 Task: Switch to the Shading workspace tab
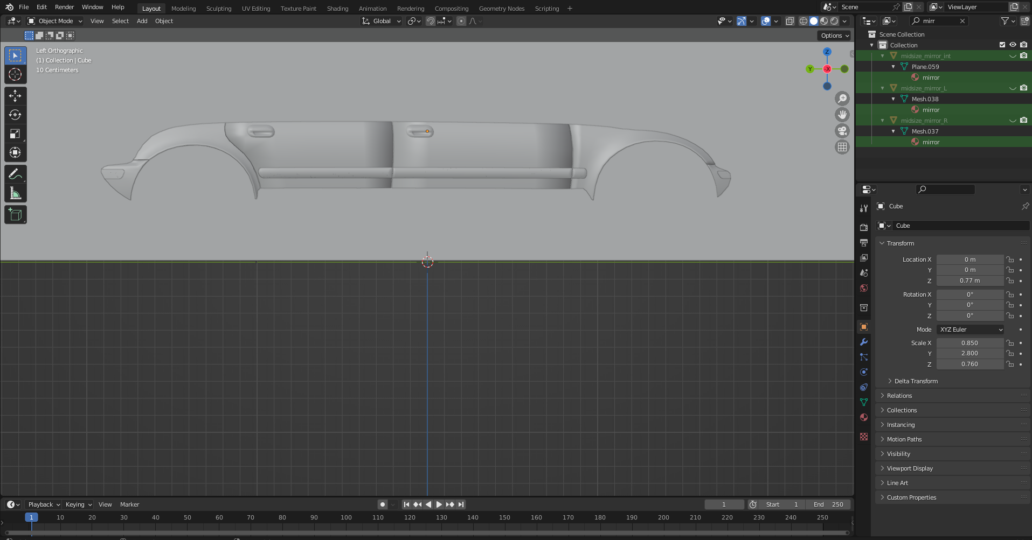click(x=337, y=9)
